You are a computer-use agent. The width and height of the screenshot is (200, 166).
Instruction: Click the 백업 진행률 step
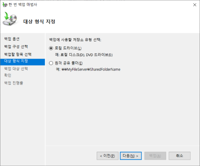coord(14,83)
